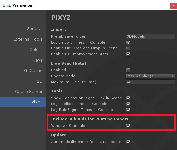Select the PiXYZ sidebar entry
This screenshot has height=150, width=177.
click(23, 102)
